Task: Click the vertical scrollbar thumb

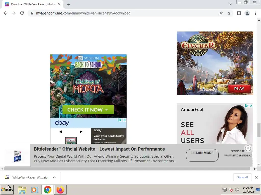Action: [259, 130]
